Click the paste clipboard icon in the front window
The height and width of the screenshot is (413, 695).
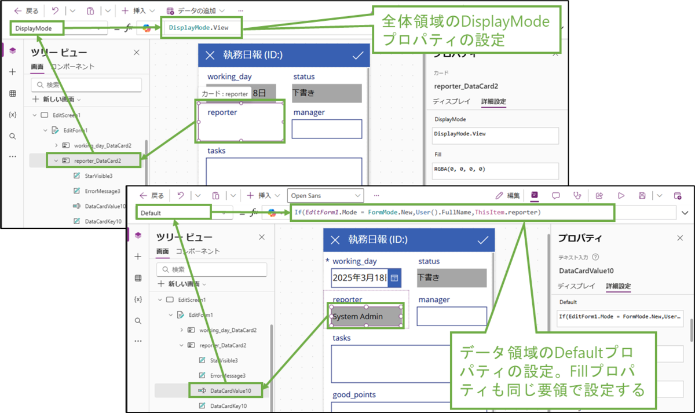(x=215, y=196)
